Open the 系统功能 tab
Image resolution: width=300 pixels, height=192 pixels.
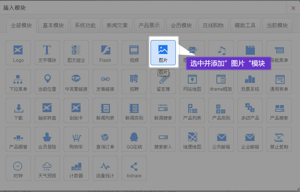point(85,25)
